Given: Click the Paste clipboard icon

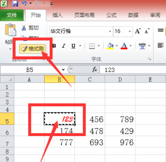Looking at the screenshot, I should 10,30.
